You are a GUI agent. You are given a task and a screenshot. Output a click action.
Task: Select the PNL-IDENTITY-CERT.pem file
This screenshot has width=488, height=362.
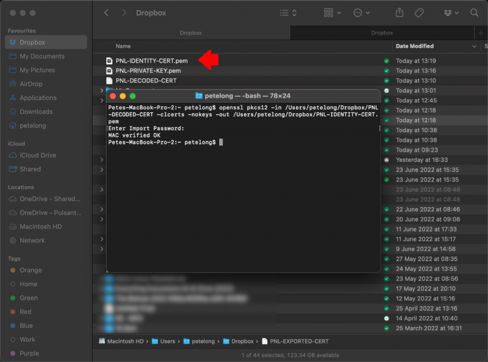[152, 60]
